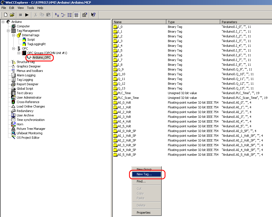Switch to details view icon
272x217 pixels.
[x=76, y=15]
